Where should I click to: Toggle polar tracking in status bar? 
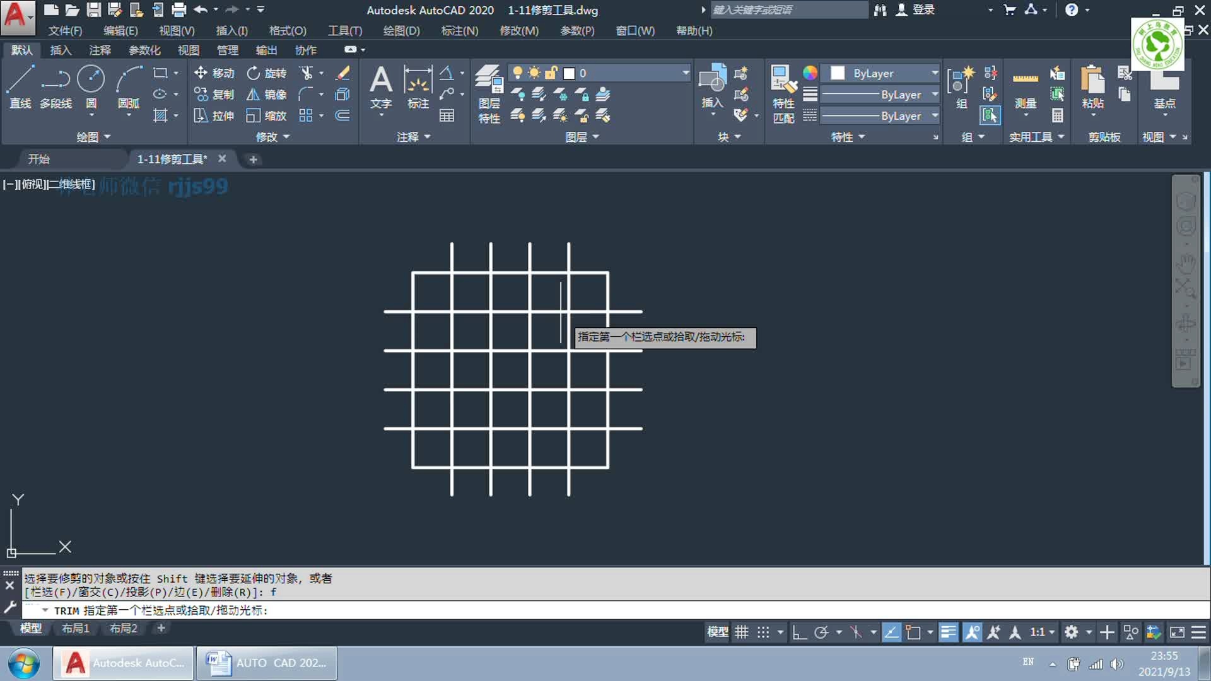pyautogui.click(x=821, y=632)
